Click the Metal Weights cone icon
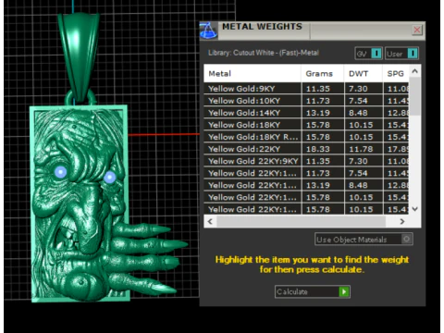 [208, 31]
